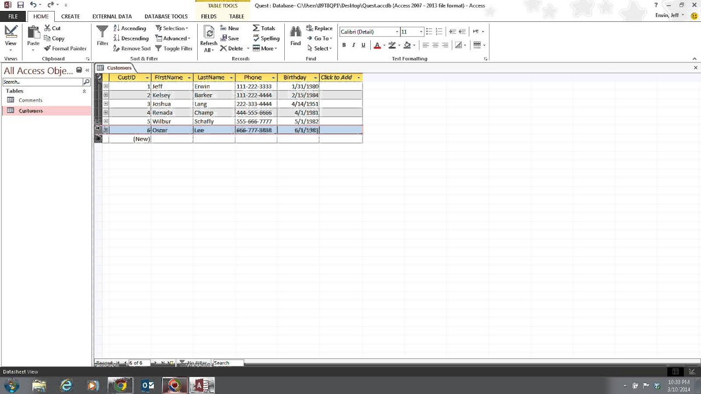Screen dimensions: 701x394
Task: Open the font size dropdown showing 11
Action: pos(421,31)
